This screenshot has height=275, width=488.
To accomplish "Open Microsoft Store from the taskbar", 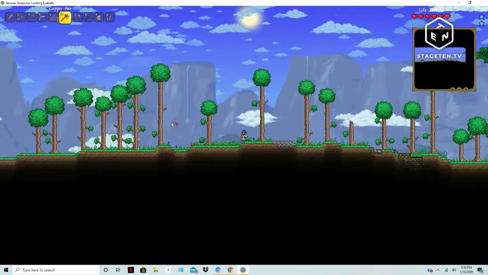I will [143, 270].
